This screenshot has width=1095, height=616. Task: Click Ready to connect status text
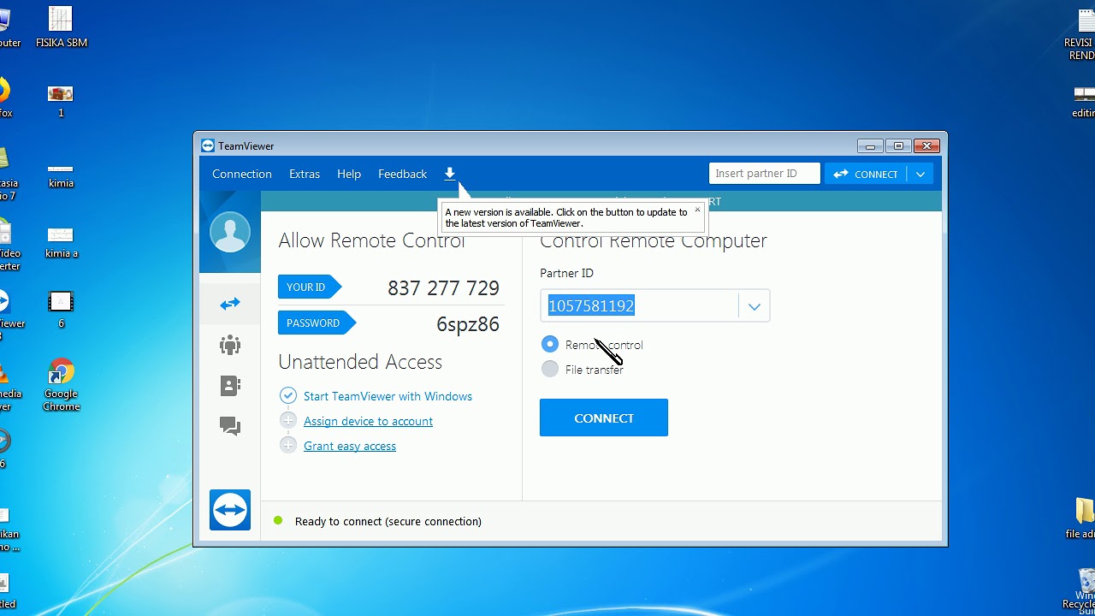[388, 521]
